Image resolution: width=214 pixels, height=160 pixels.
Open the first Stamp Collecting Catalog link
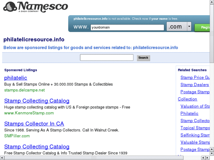tap(37, 101)
